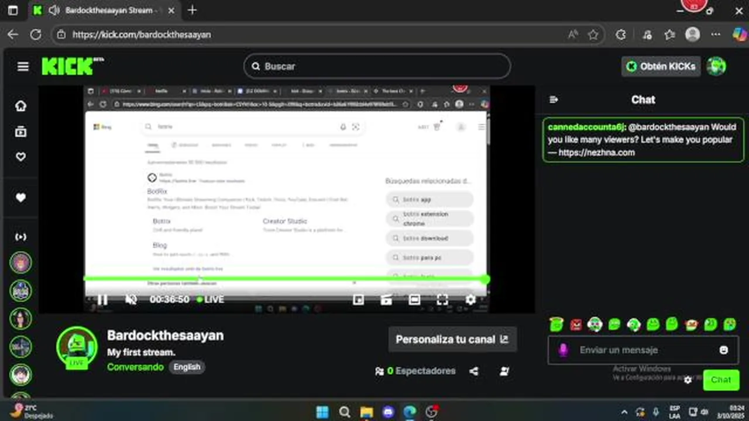Select the Bardockthesaayan Stream browser tab

(x=105, y=11)
